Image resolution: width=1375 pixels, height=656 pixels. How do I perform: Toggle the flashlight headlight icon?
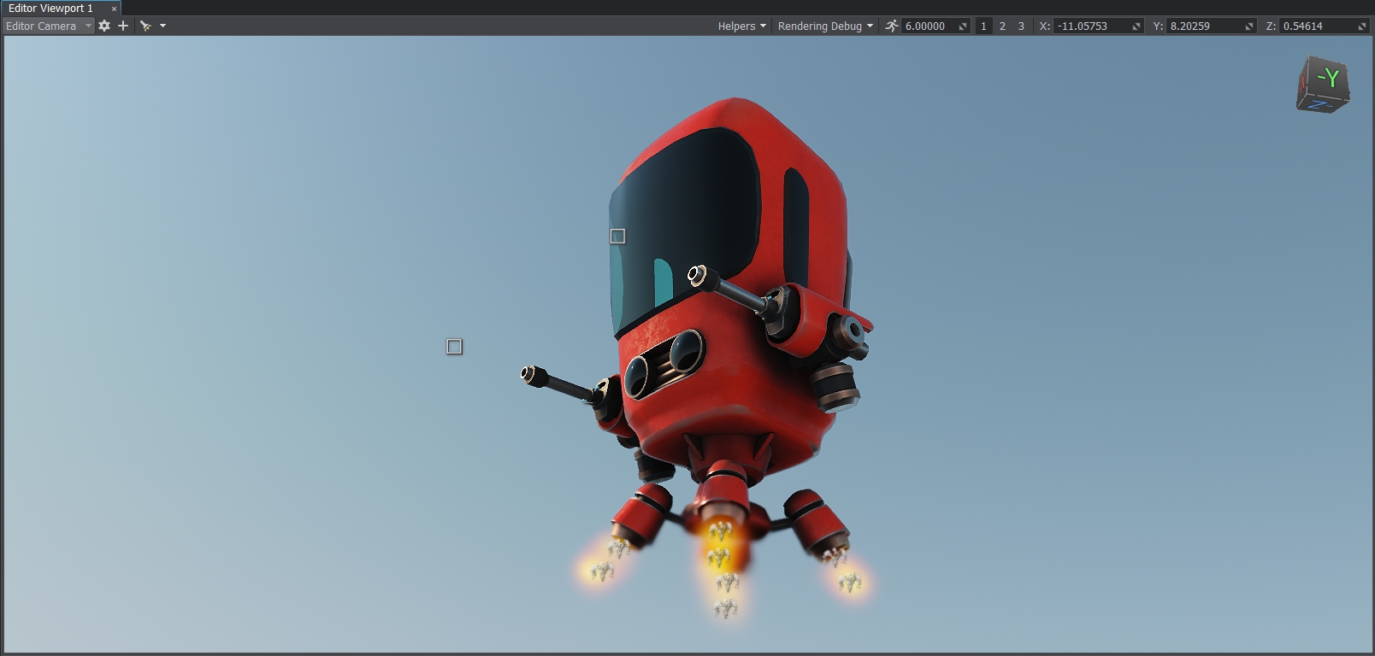[145, 26]
